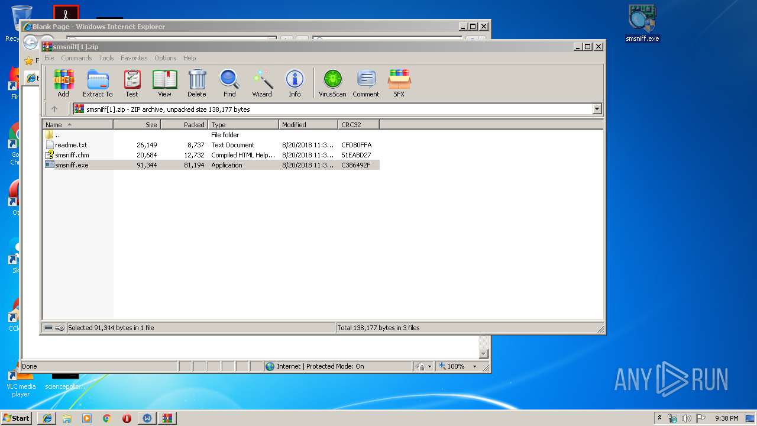The width and height of the screenshot is (757, 426).
Task: Create an SFX self-extracting archive
Action: tap(399, 83)
